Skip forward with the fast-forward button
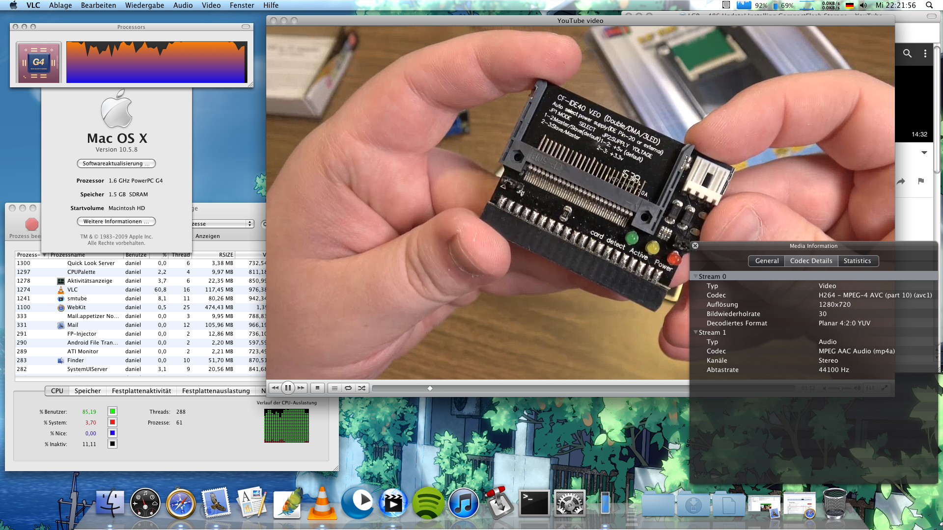The height and width of the screenshot is (530, 943). 301,388
